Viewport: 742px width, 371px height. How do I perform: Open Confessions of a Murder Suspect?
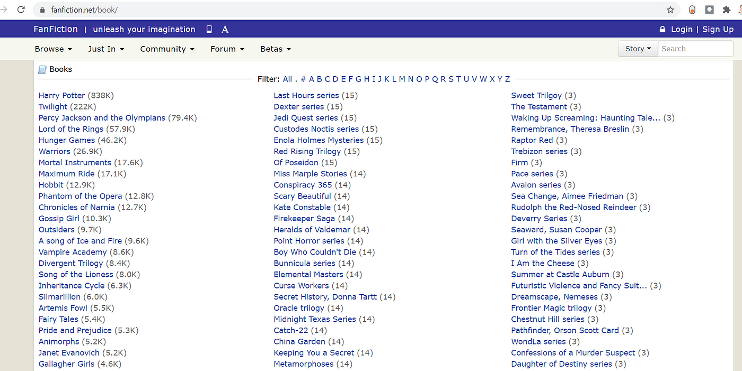coord(573,352)
